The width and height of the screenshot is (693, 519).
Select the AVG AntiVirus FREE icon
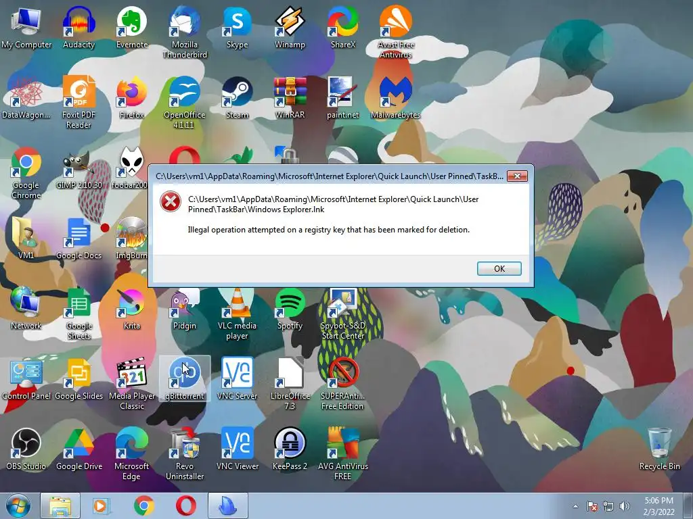point(343,453)
